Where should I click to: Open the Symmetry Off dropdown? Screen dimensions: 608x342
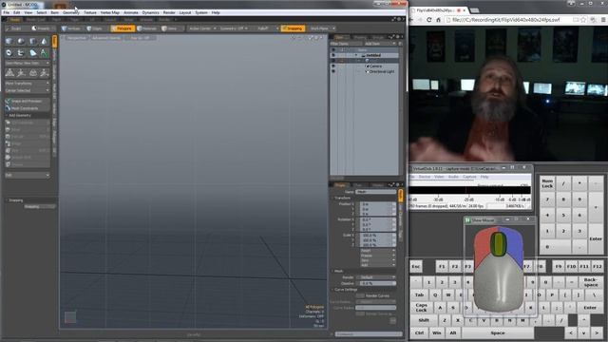pyautogui.click(x=234, y=28)
